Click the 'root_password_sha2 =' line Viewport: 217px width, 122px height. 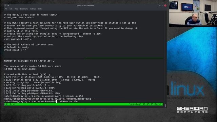(18, 39)
